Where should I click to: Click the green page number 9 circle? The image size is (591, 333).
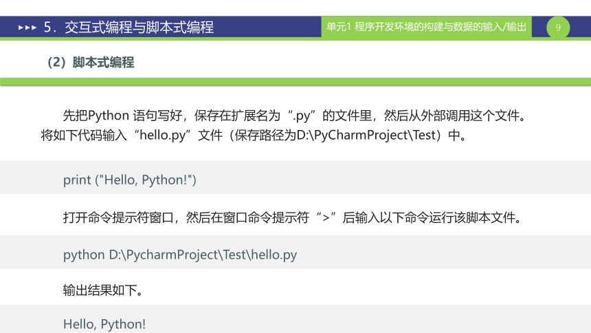point(558,28)
